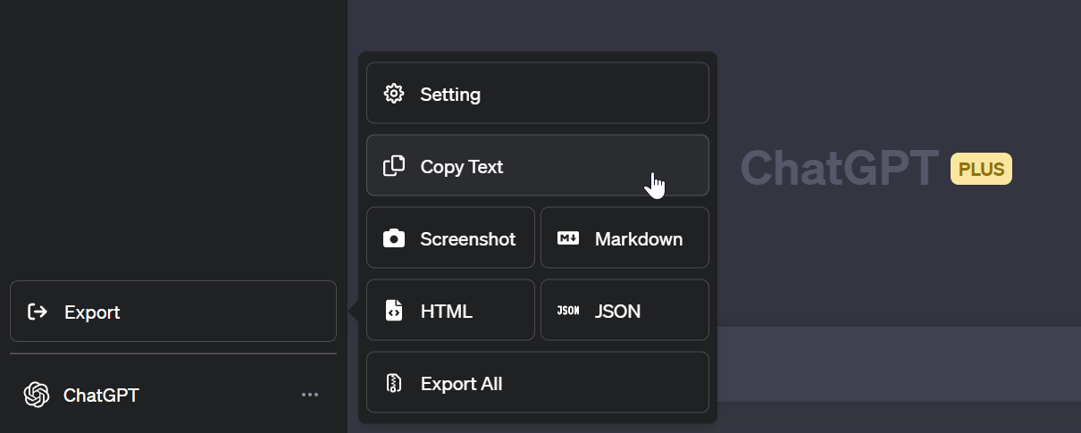This screenshot has height=433, width=1081.
Task: Click the zip archive Export All icon
Action: pyautogui.click(x=394, y=383)
